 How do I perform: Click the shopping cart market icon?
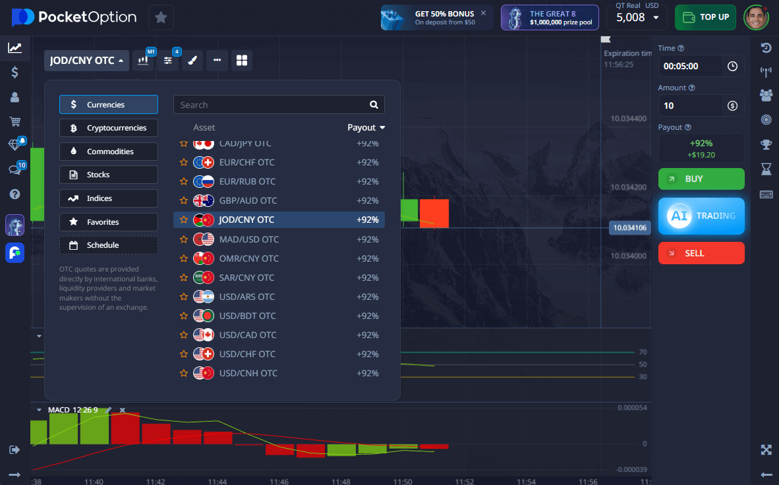coord(14,121)
